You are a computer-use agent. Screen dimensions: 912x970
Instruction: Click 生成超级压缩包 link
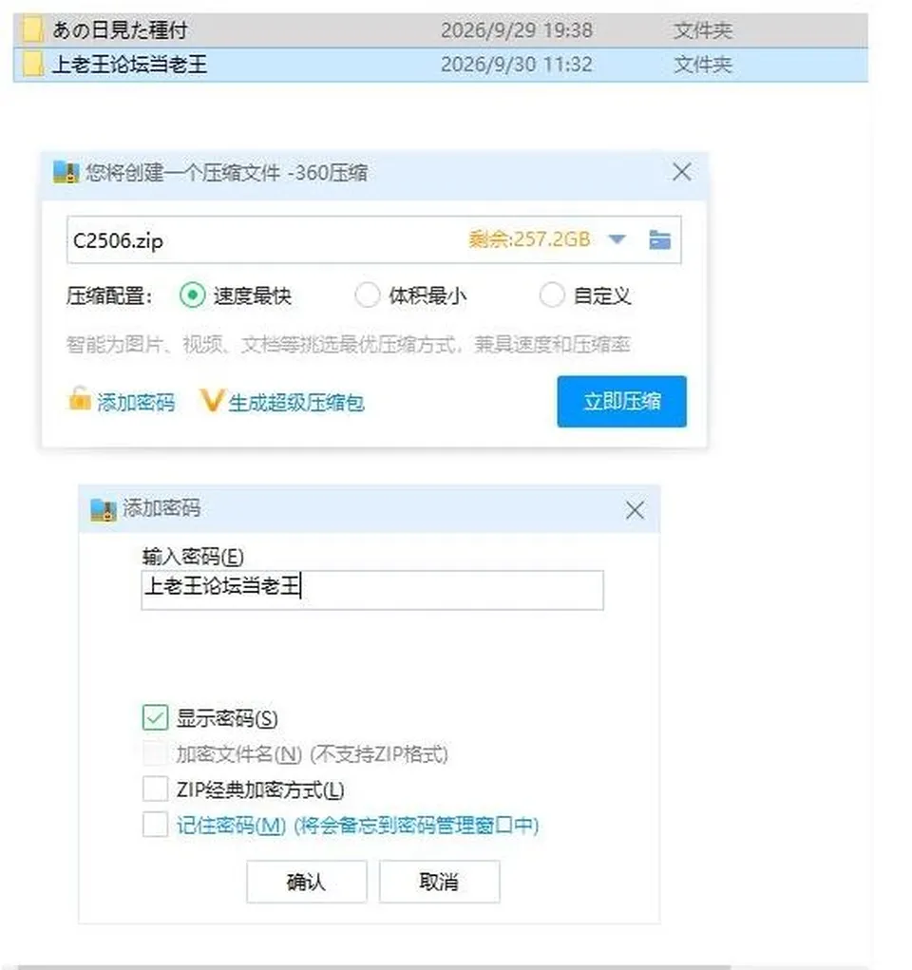click(x=296, y=403)
